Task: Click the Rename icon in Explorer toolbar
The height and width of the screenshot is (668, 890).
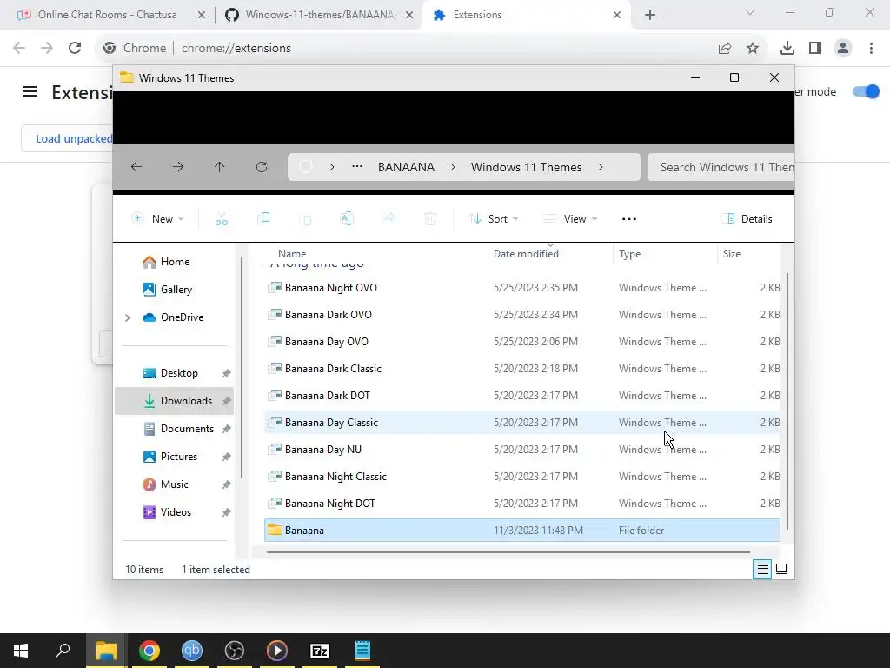Action: coord(347,218)
